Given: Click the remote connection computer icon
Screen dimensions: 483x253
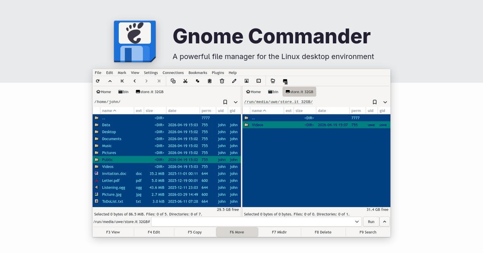Looking at the screenshot, I should coord(273,81).
